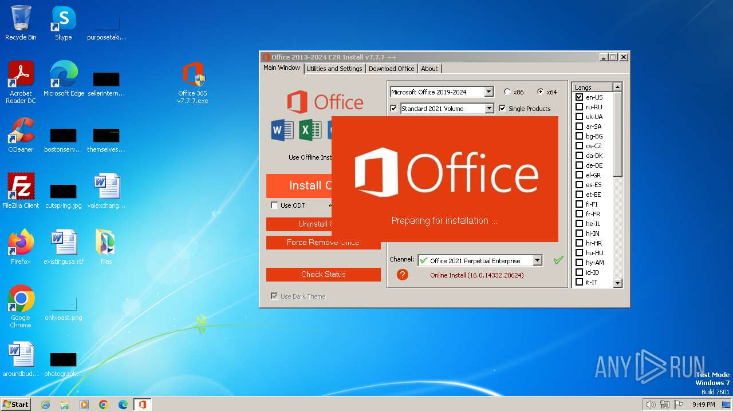This screenshot has width=733, height=412.
Task: Click the Excel icon in installer
Action: (310, 130)
